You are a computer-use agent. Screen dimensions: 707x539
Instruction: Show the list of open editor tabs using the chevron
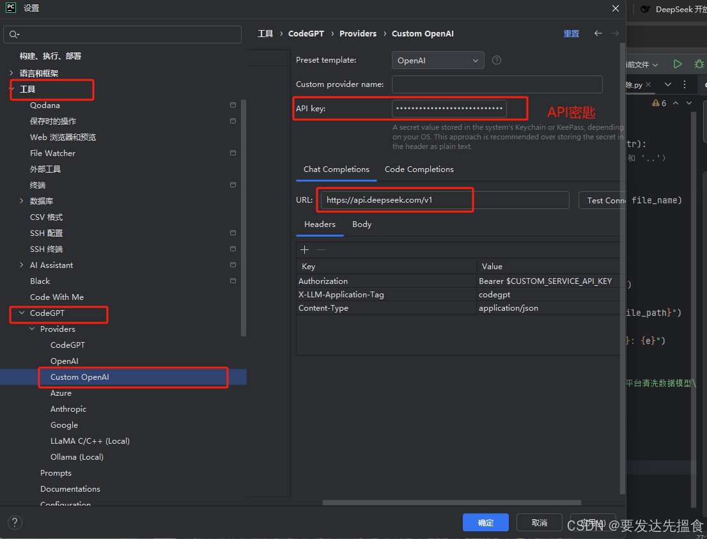(x=668, y=84)
